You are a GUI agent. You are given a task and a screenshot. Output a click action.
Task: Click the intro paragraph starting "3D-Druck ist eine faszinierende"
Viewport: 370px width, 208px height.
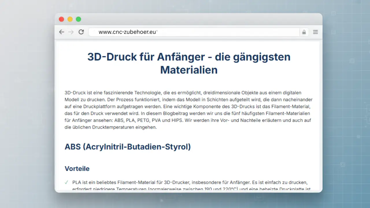point(188,110)
